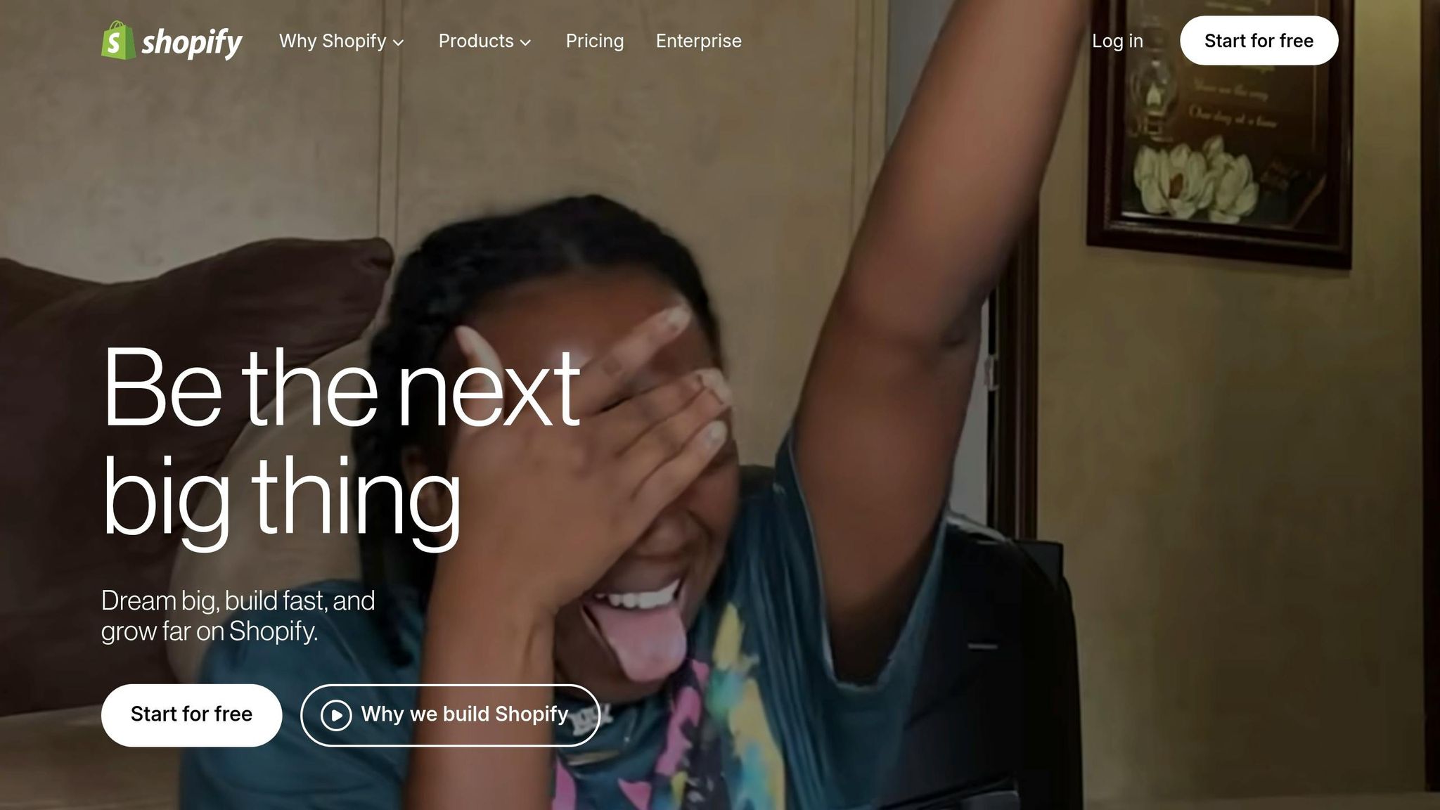1440x810 pixels.
Task: Click the 'Dream big, build fast' tagline
Action: [238, 601]
